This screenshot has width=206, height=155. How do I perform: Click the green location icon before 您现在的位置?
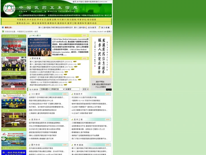[3, 32]
